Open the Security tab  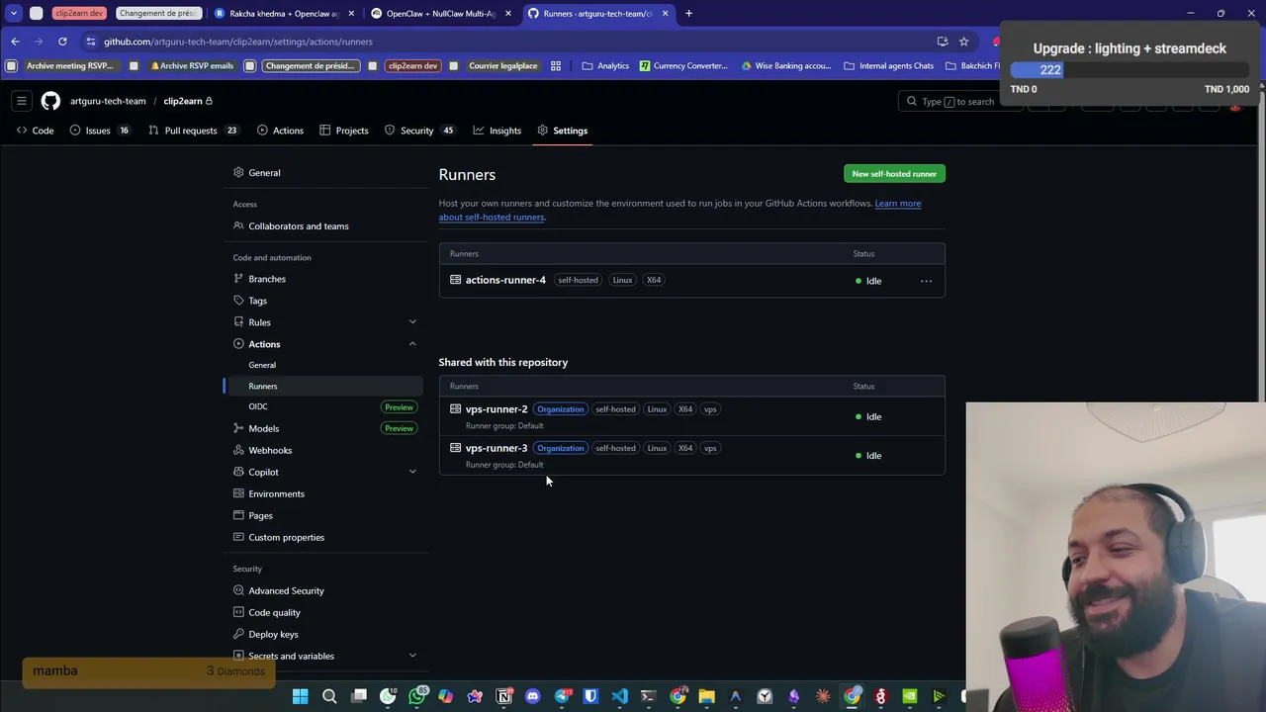419,131
